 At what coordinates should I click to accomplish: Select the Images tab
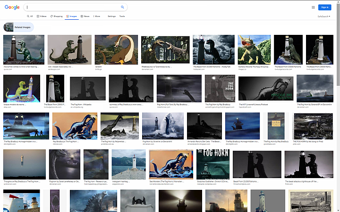click(72, 16)
